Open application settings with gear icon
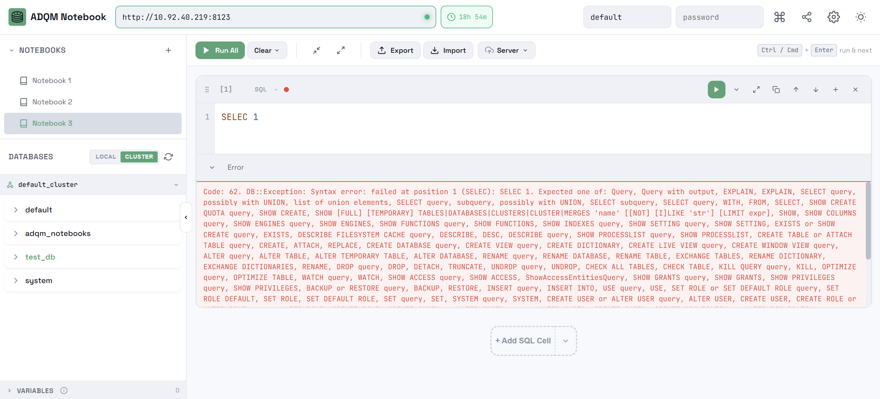Image resolution: width=880 pixels, height=399 pixels. (x=833, y=17)
